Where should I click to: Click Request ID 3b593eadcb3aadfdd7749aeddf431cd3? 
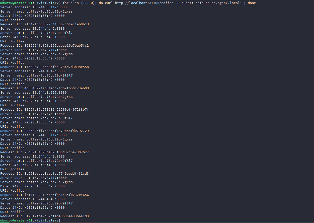(56, 174)
